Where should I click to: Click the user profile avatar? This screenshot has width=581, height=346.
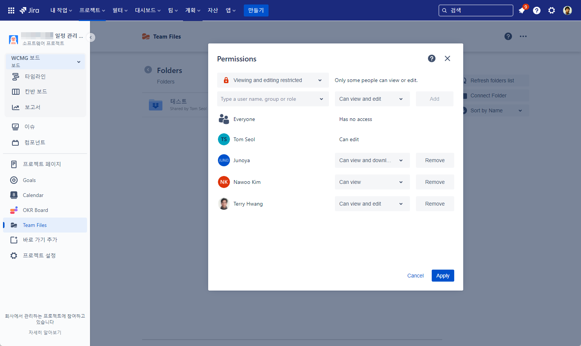(567, 10)
